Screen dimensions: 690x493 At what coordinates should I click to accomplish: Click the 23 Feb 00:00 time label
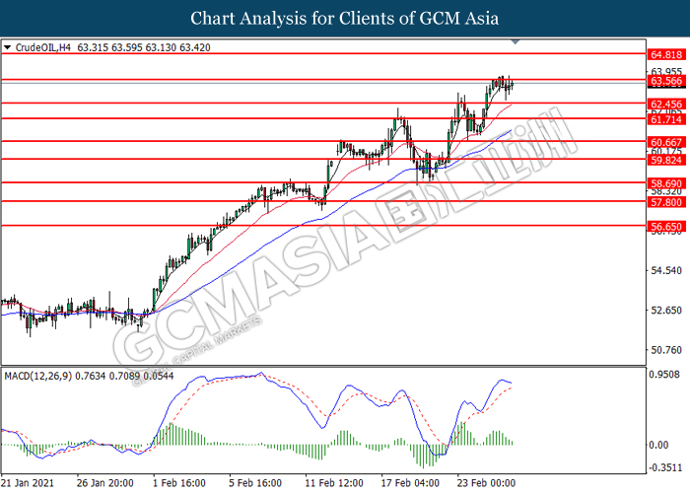pos(486,483)
